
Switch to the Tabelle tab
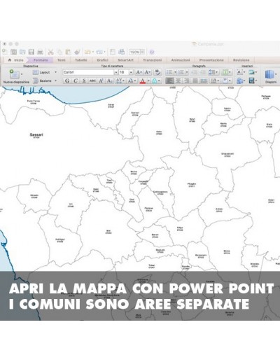pos(81,60)
